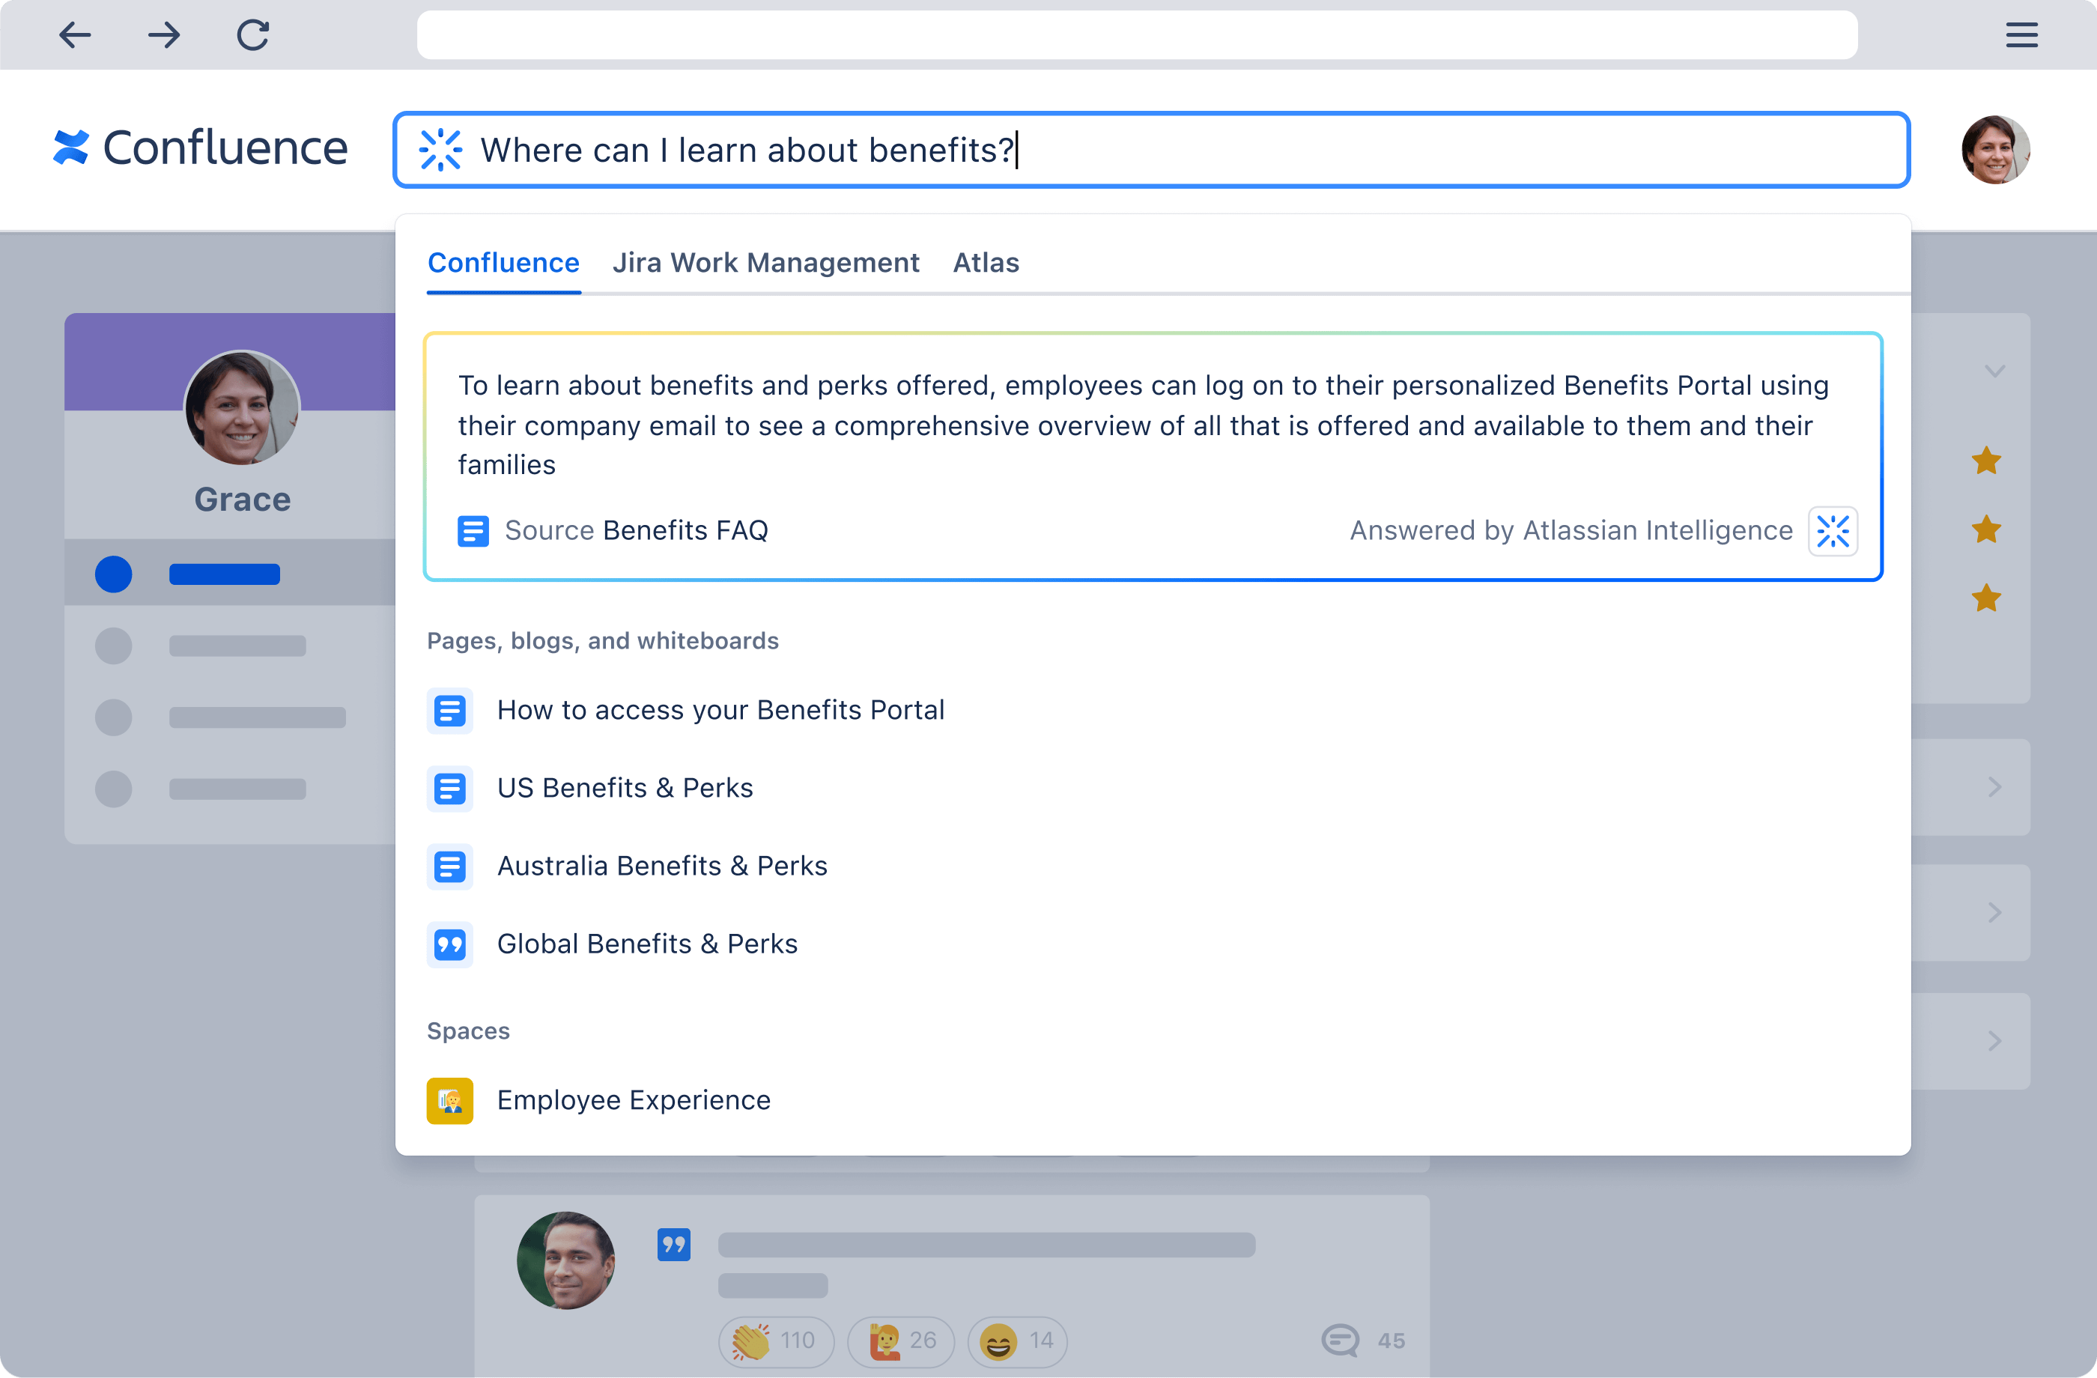Click the quote icon beside Global Benefits & Perks

coord(450,944)
